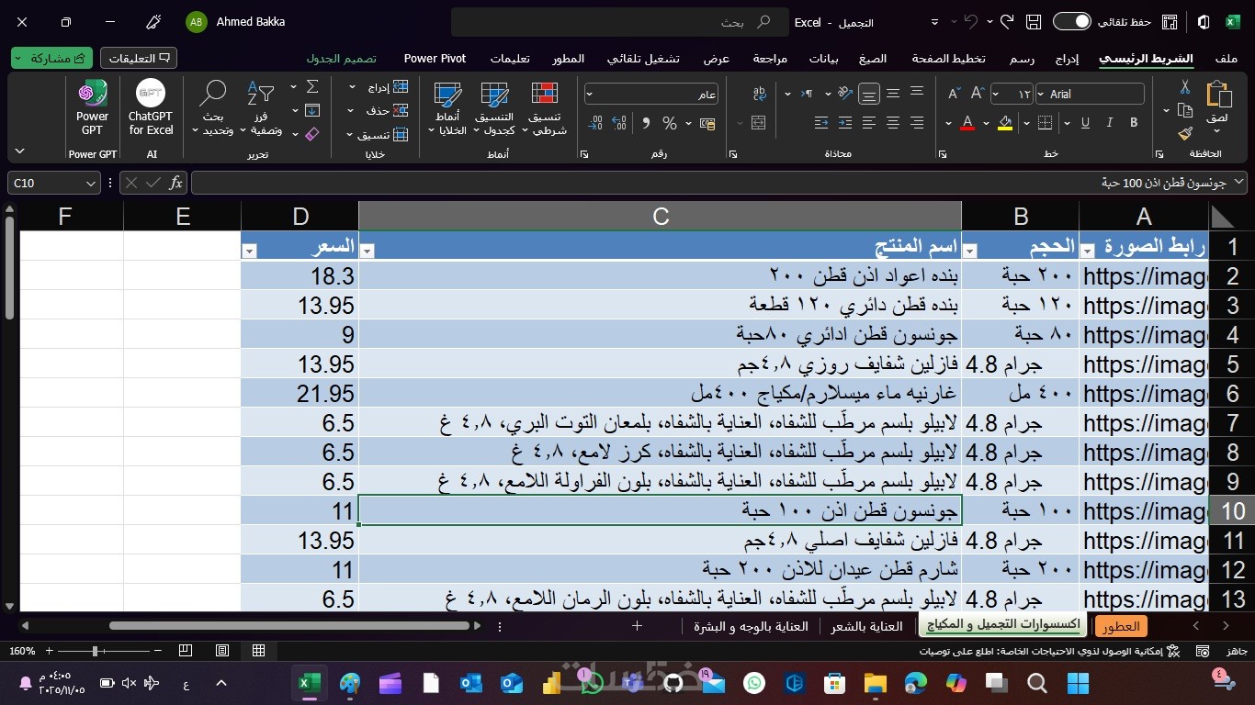This screenshot has height=705, width=1255.
Task: Open Cell Styles gallery
Action: click(447, 108)
